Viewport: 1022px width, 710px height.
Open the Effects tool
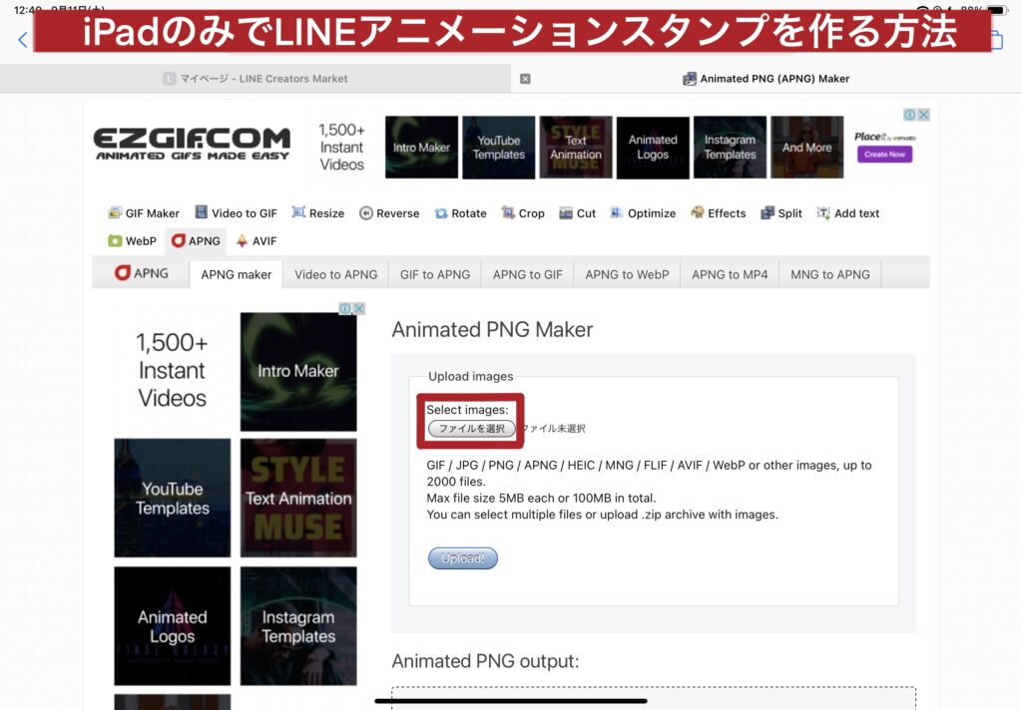[x=718, y=213]
